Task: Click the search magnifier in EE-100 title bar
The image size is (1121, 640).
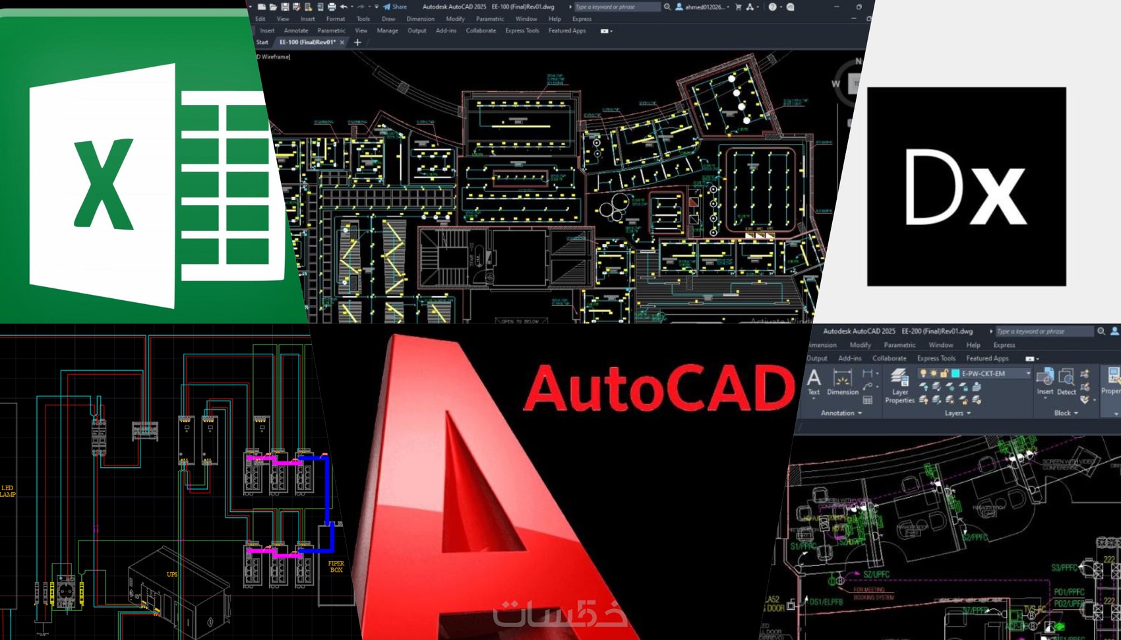Action: 667,7
